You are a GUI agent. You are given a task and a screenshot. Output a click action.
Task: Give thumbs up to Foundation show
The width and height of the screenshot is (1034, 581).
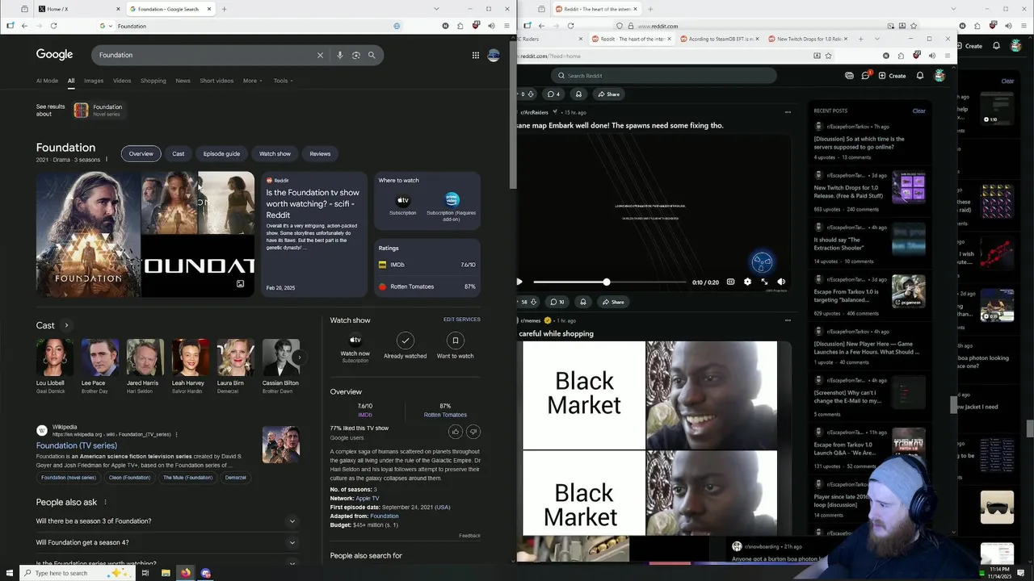455,432
